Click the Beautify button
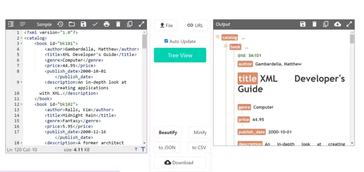Image resolution: width=364 pixels, height=172 pixels. click(x=168, y=132)
